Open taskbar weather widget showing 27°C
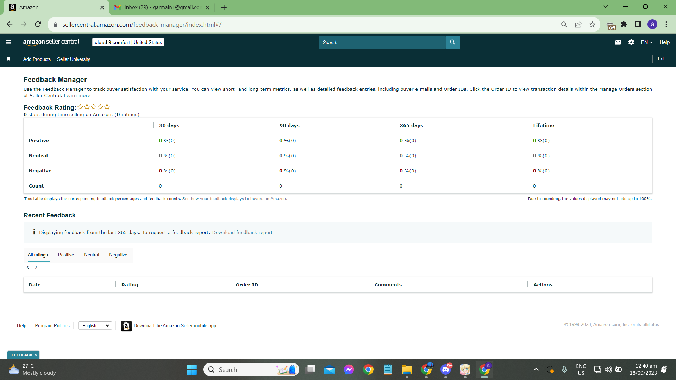Screen dimensions: 676x380 (32, 369)
